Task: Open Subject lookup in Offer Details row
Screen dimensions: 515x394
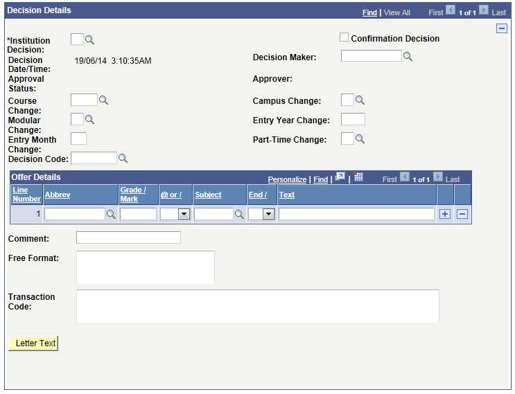Action: (x=239, y=215)
